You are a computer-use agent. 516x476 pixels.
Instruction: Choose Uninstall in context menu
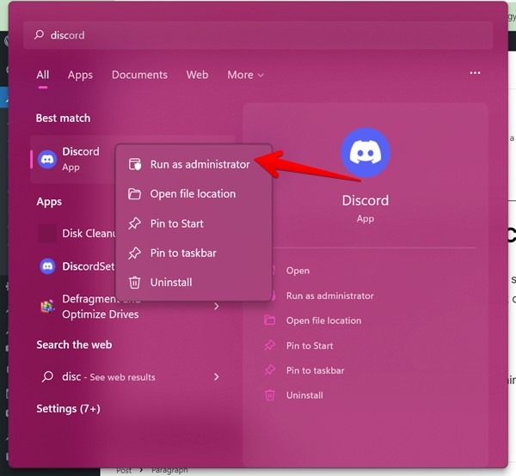pos(194,283)
